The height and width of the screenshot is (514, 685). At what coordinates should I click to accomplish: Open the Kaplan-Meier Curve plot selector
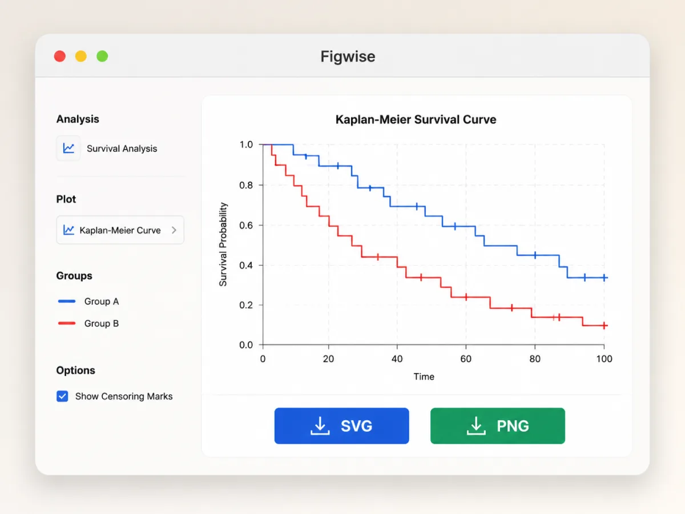tap(120, 230)
